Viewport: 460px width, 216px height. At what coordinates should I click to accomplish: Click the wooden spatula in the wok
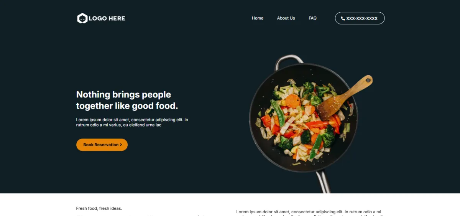pyautogui.click(x=344, y=97)
